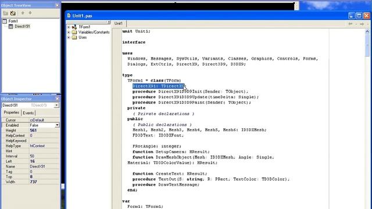Click the Move Up arrow in Object TreeView toolbar

pyautogui.click(x=23, y=13)
